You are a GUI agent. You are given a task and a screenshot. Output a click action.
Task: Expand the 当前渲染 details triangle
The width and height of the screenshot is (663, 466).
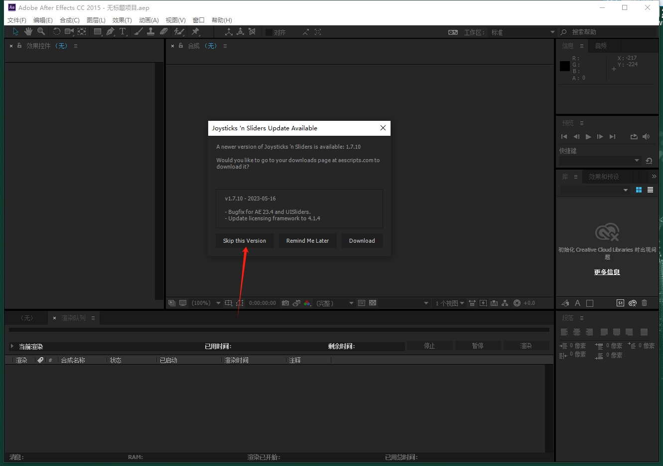[12, 346]
